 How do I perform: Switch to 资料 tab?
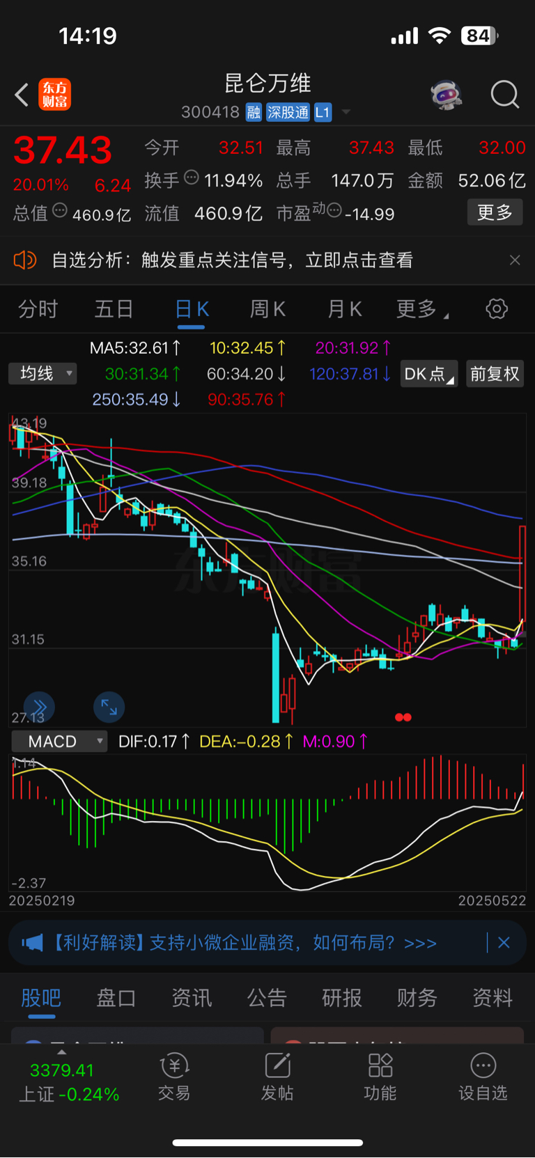click(493, 998)
